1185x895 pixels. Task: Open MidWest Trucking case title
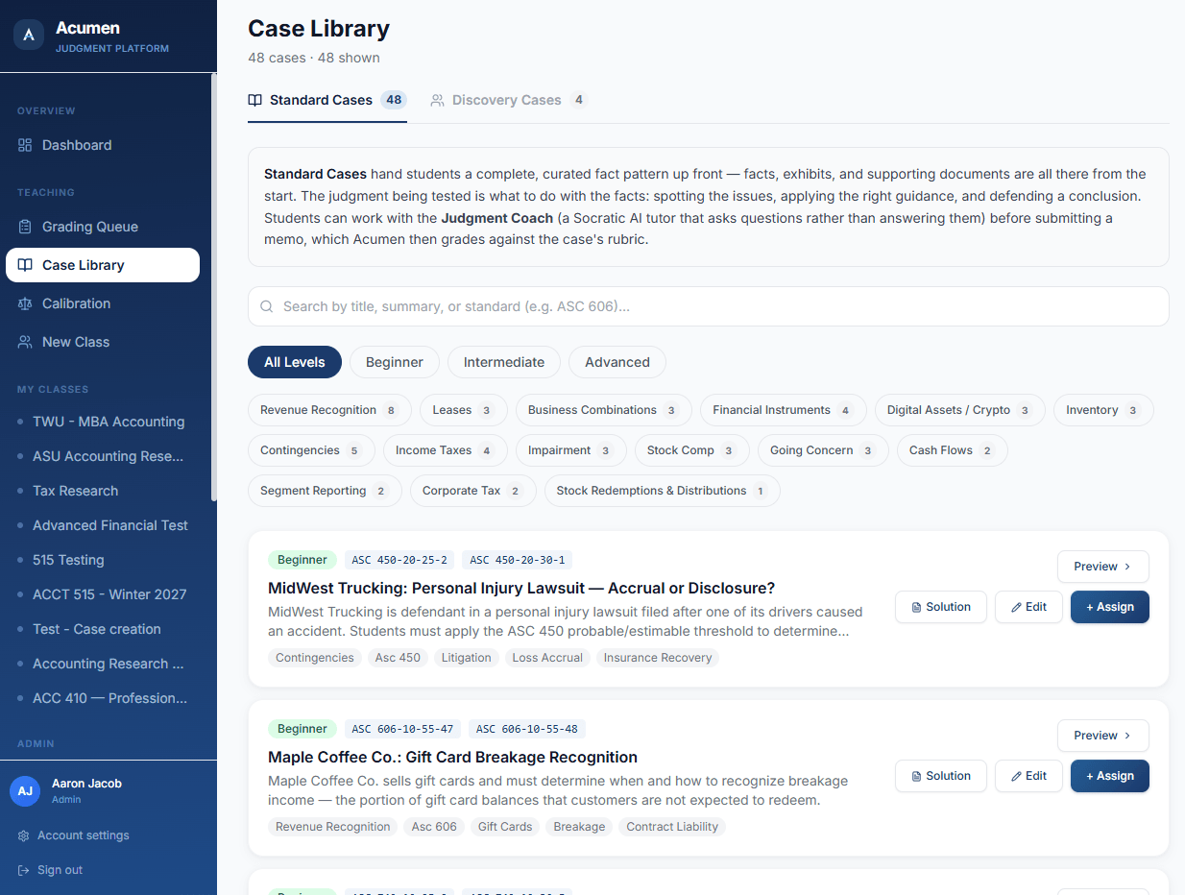pyautogui.click(x=521, y=588)
